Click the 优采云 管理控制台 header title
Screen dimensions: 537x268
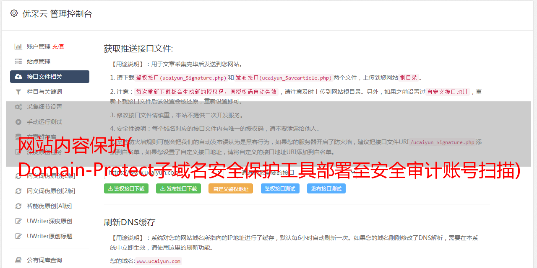[57, 14]
